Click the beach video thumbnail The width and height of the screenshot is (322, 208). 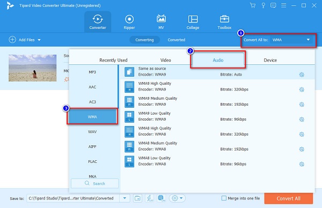[x=32, y=68]
